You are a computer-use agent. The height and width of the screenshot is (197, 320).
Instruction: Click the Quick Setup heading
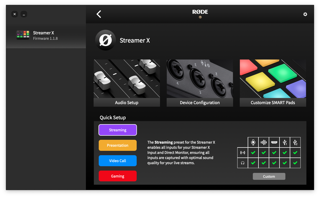(113, 118)
